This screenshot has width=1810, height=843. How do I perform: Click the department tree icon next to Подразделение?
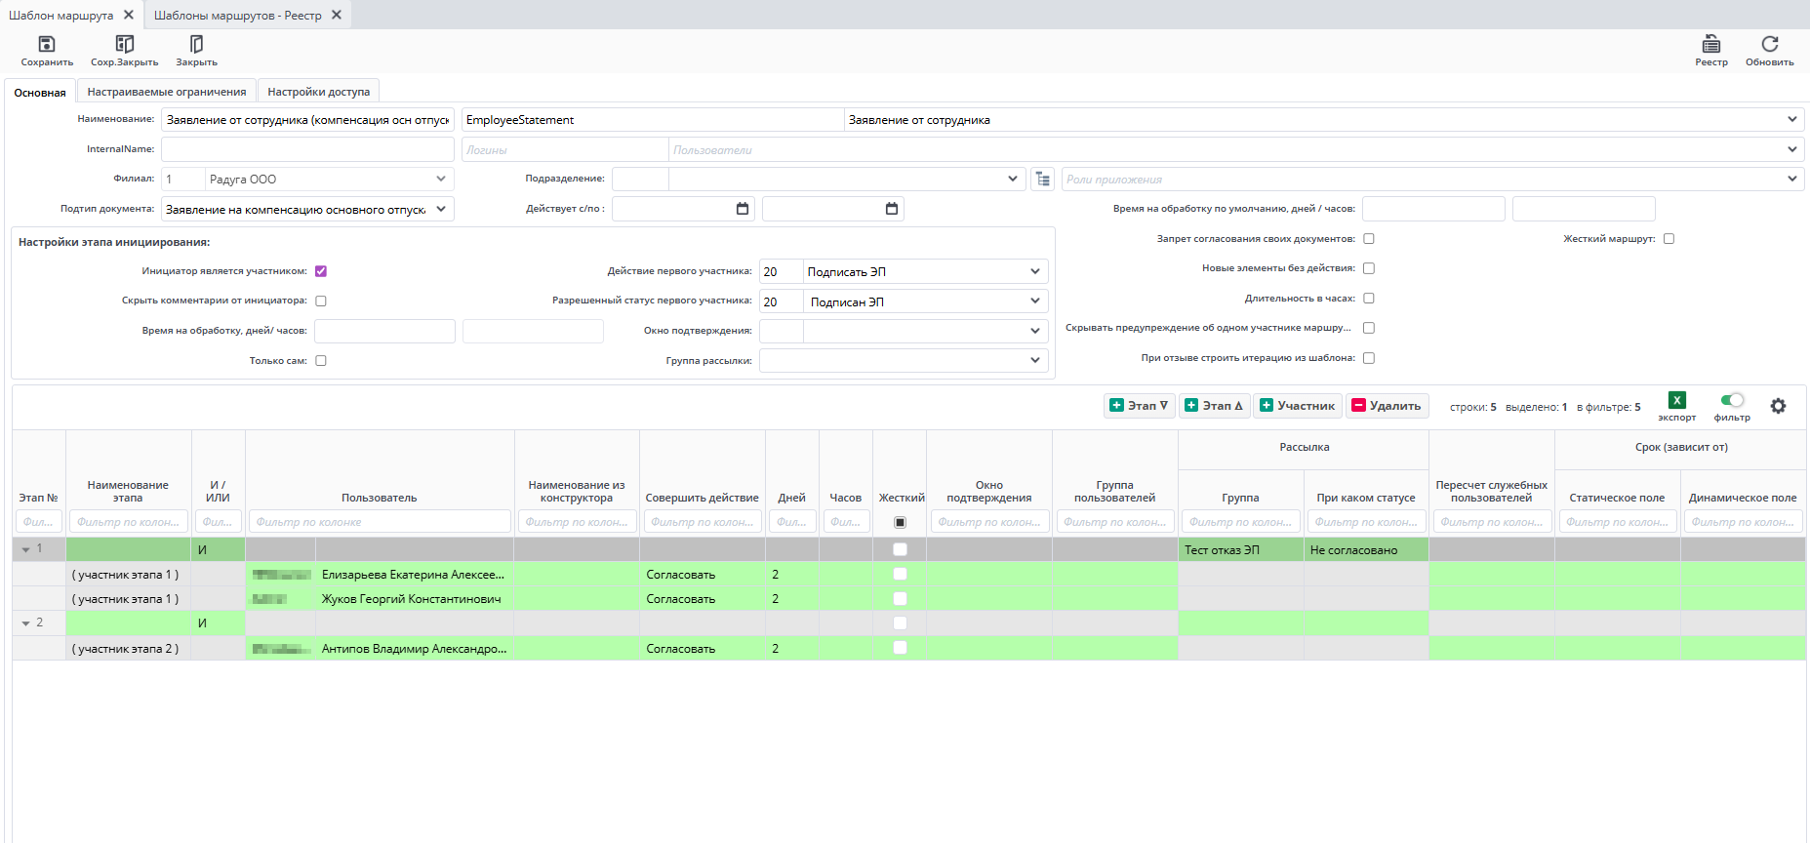pos(1043,180)
